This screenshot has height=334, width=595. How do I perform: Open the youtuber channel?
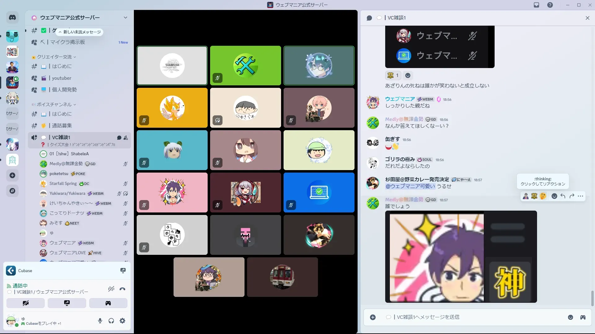61,78
